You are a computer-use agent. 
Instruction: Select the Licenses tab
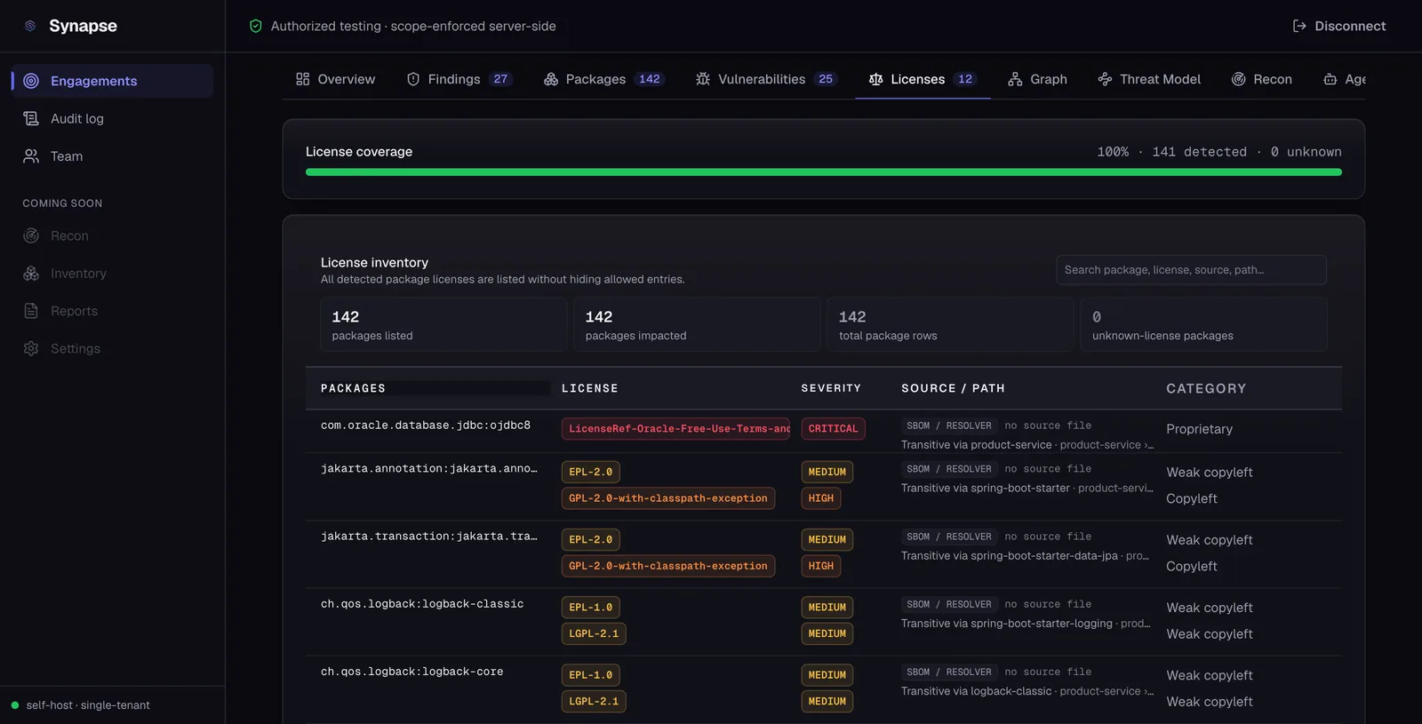coord(923,79)
